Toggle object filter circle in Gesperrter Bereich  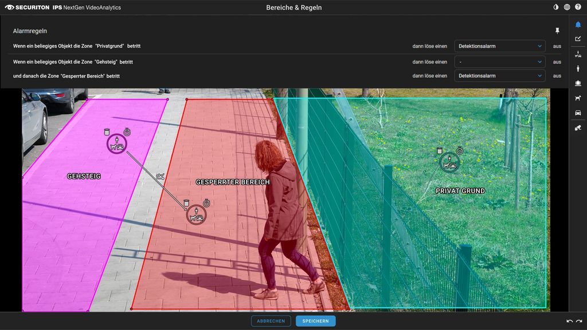pyautogui.click(x=196, y=215)
